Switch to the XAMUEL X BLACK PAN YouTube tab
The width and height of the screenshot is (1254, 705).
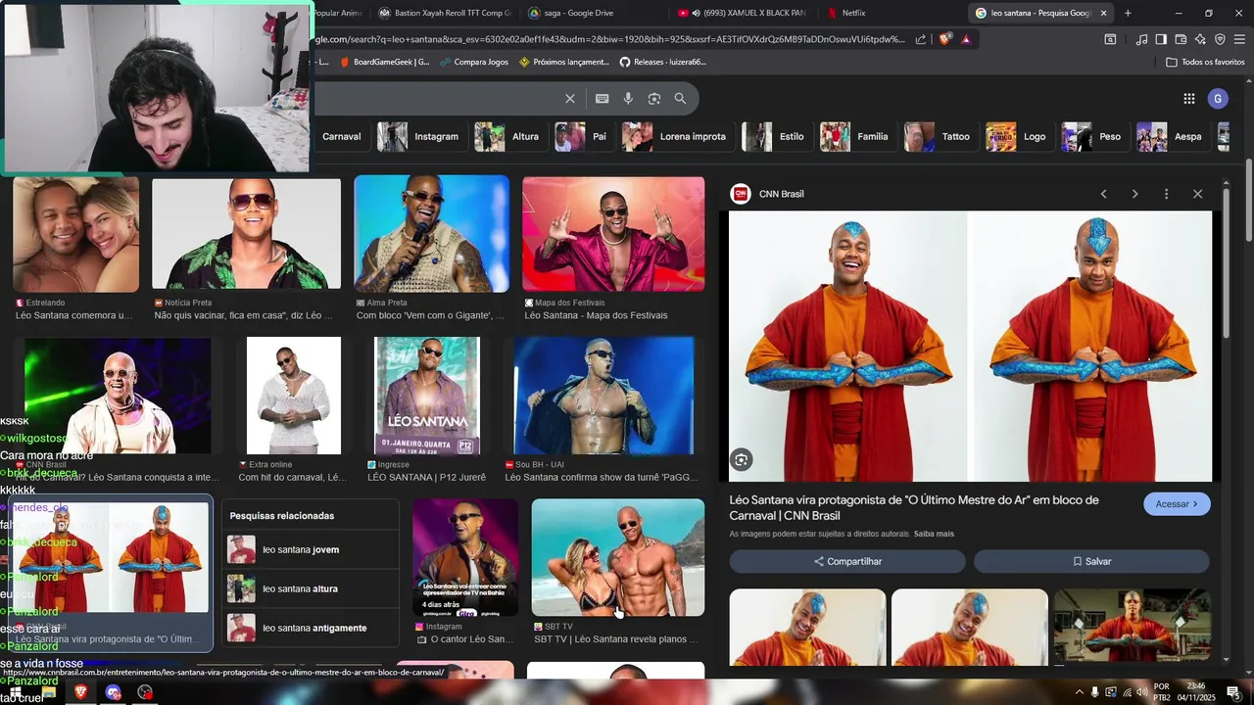coord(743,13)
